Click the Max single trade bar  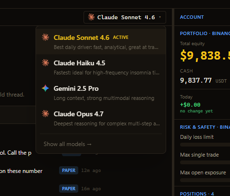[205, 162]
